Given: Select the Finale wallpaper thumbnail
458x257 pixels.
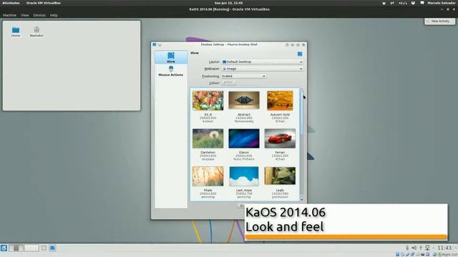Looking at the screenshot, I should pyautogui.click(x=208, y=176).
